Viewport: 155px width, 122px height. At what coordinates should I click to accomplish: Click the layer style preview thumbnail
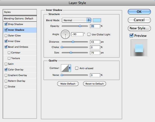[x=139, y=48]
